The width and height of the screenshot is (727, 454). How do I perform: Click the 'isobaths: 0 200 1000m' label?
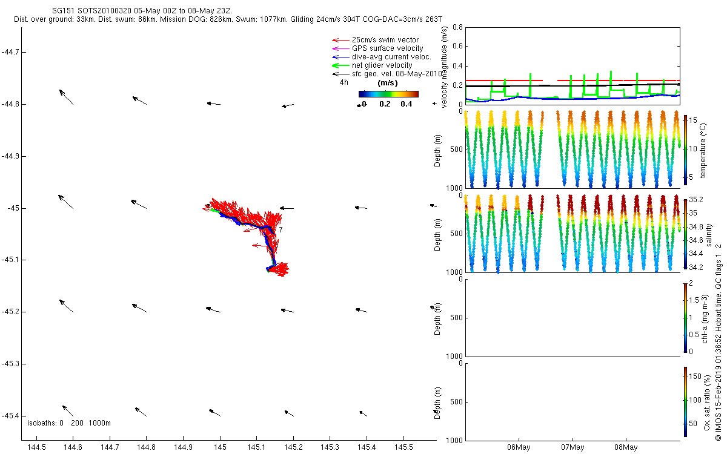point(69,423)
